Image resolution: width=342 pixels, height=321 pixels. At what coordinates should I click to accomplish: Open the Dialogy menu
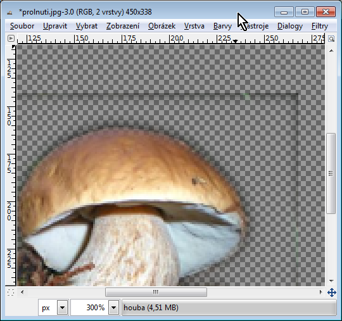coord(290,26)
